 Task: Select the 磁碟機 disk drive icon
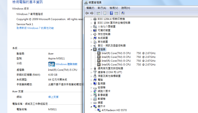(95, 88)
